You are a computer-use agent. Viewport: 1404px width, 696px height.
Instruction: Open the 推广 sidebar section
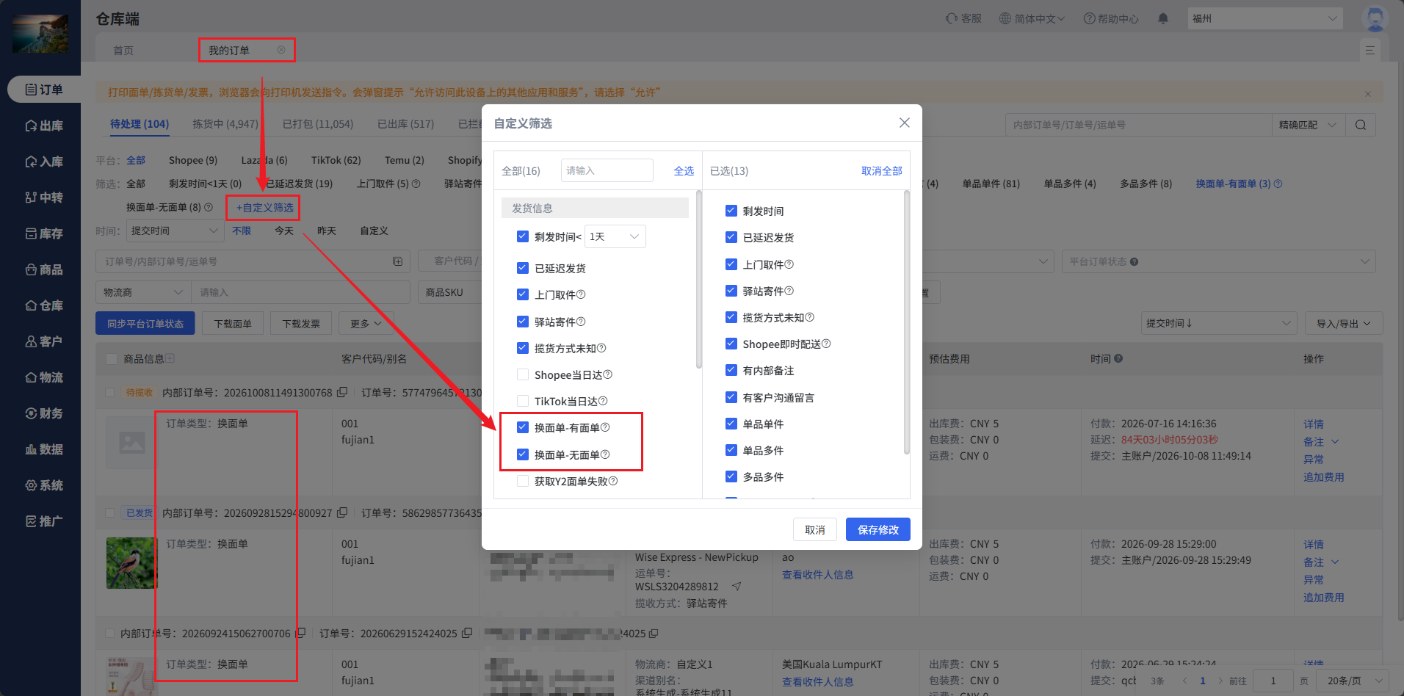click(43, 521)
